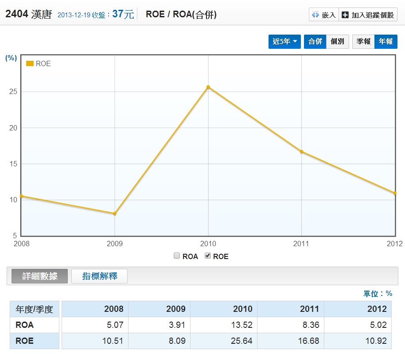The width and height of the screenshot is (405, 354).
Task: Switch to 季報 quarterly report
Action: 363,41
